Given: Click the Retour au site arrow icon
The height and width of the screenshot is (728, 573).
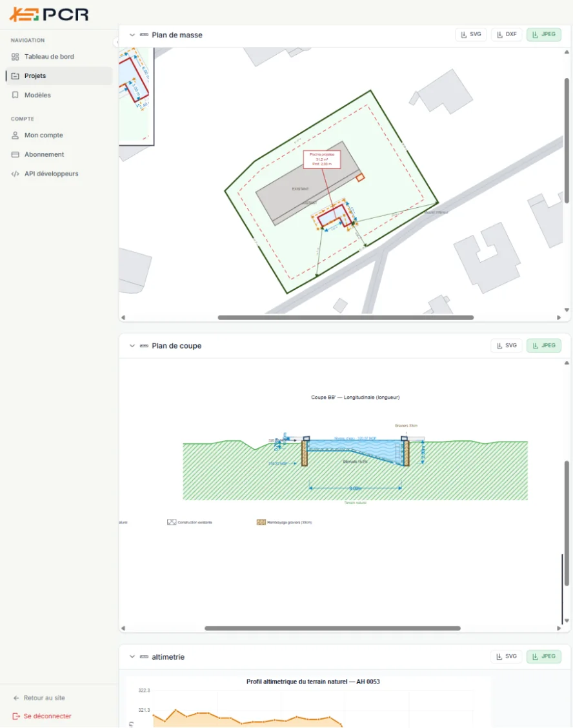Looking at the screenshot, I should [16, 698].
